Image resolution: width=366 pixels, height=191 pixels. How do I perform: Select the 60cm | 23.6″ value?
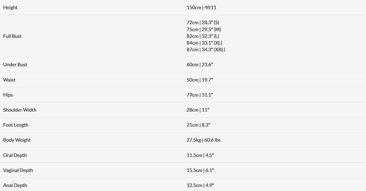200,65
